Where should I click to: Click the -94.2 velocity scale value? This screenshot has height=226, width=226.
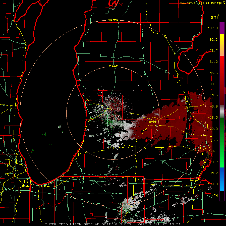point(213,173)
